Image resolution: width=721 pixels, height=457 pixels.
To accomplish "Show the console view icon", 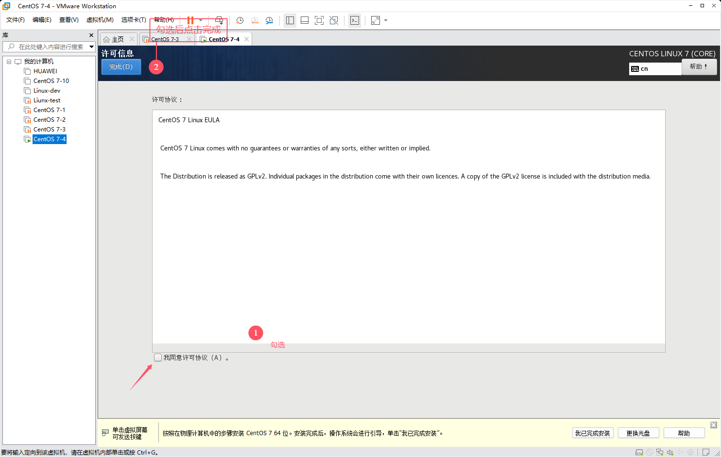I will click(355, 20).
